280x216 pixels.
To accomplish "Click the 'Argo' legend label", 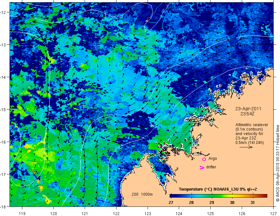I will tap(213, 159).
